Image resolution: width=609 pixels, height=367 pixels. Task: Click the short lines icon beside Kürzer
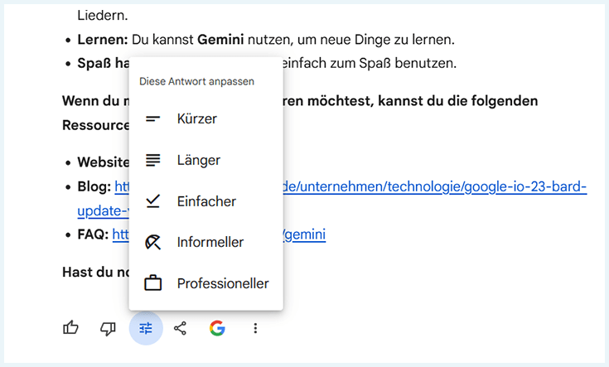point(152,118)
